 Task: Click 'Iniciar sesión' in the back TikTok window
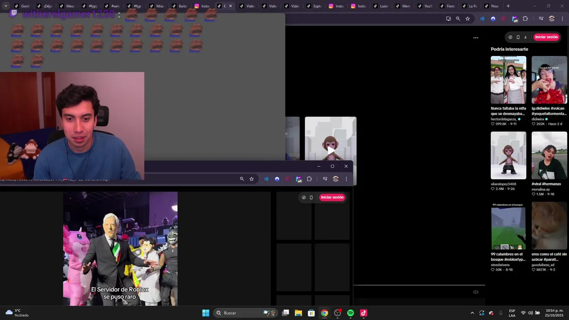546,37
